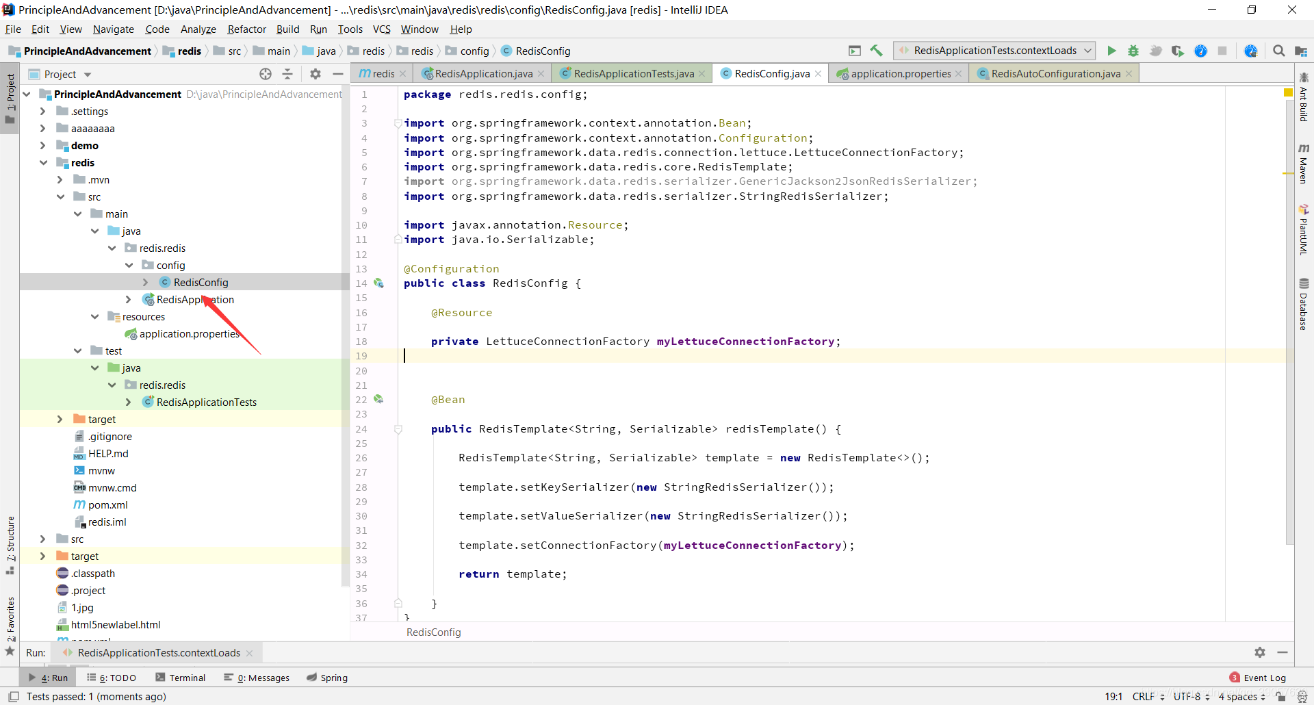Image resolution: width=1314 pixels, height=705 pixels.
Task: Click the locate/scroll-from-source target icon
Action: click(266, 74)
